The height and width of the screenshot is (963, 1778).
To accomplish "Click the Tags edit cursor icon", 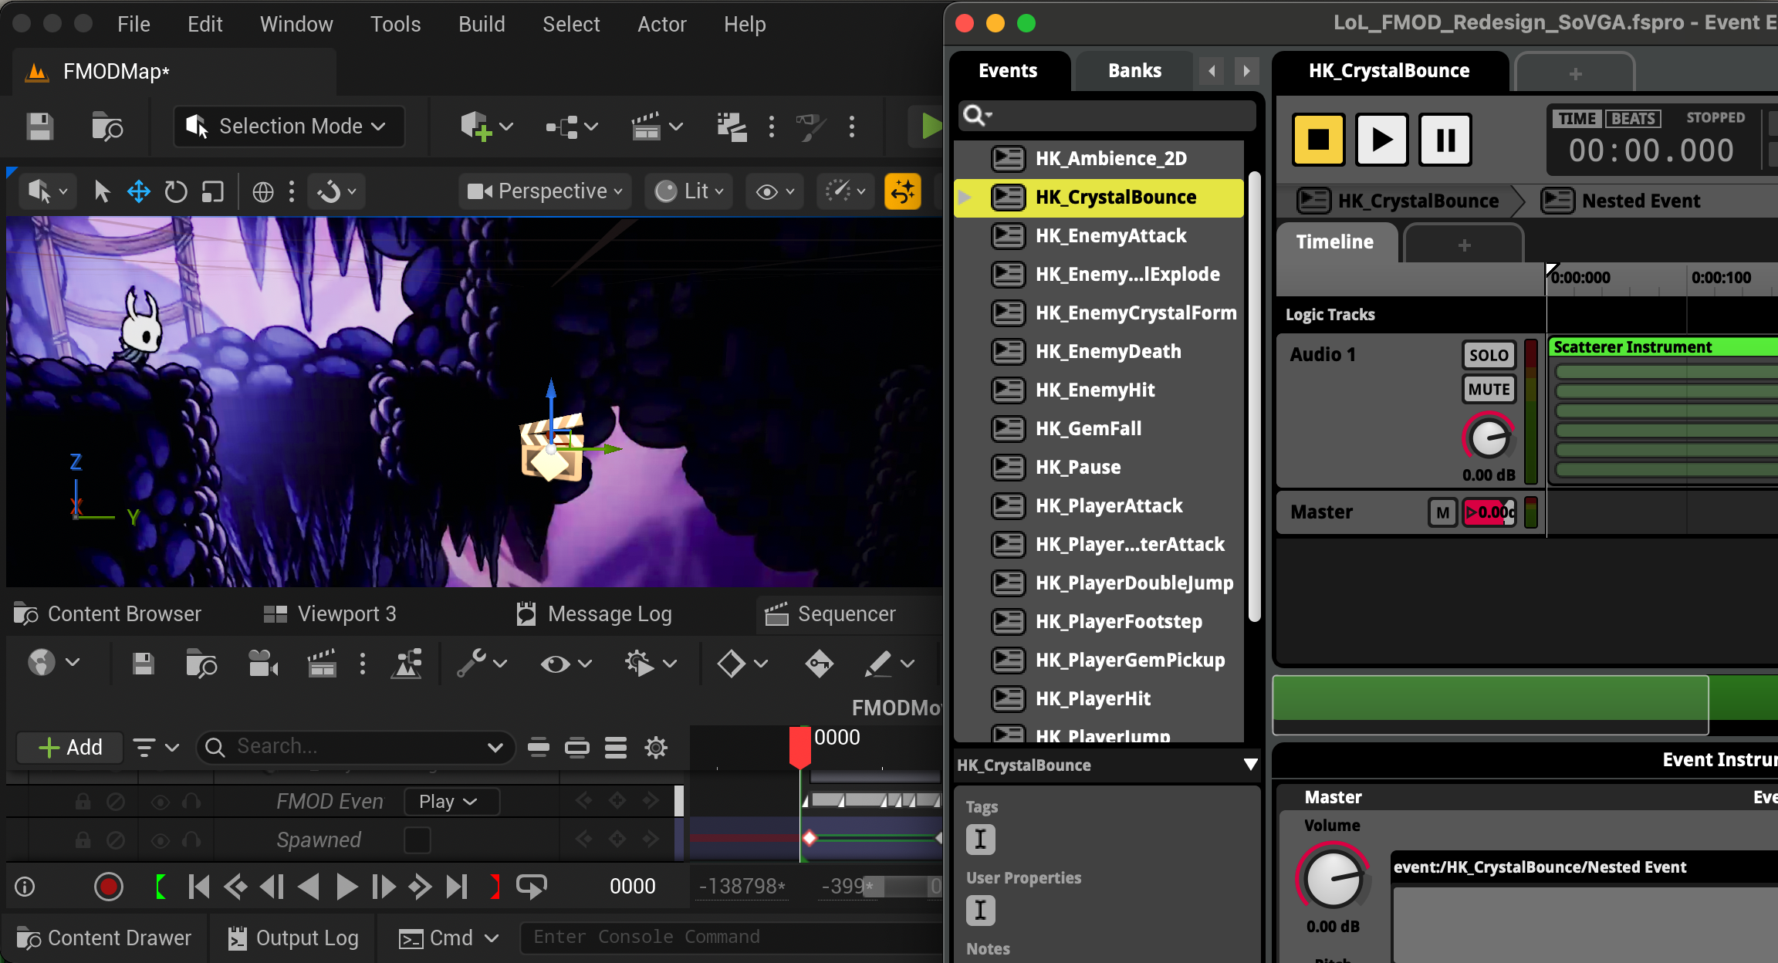I will pos(981,839).
